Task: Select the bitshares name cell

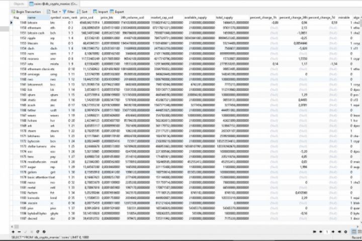Action: pos(38,136)
